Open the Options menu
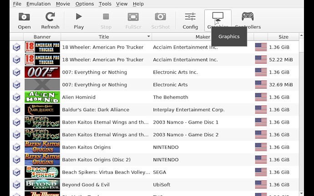This screenshot has height=196, width=314. click(85, 4)
